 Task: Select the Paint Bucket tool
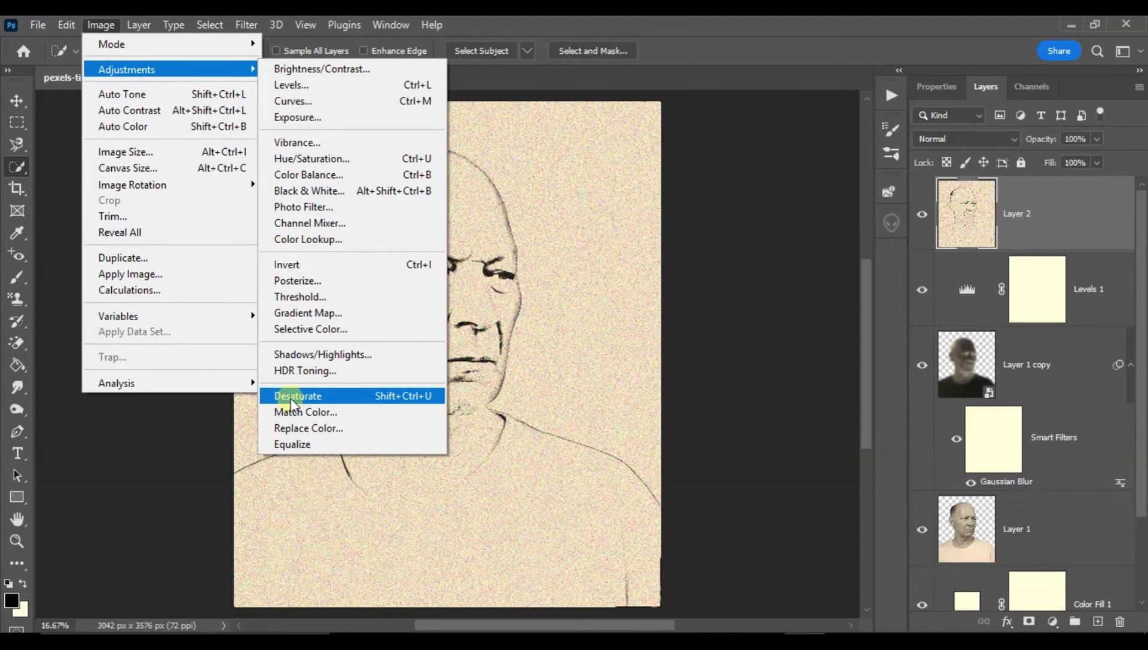pyautogui.click(x=17, y=365)
